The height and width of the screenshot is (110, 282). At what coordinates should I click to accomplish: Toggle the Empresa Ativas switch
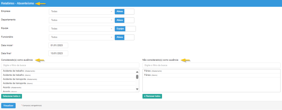click(x=124, y=12)
